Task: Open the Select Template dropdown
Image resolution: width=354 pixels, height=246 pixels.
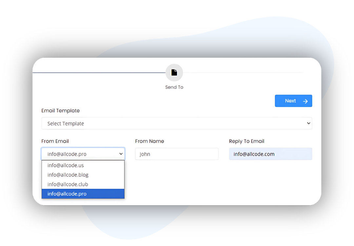Action: 177,123
